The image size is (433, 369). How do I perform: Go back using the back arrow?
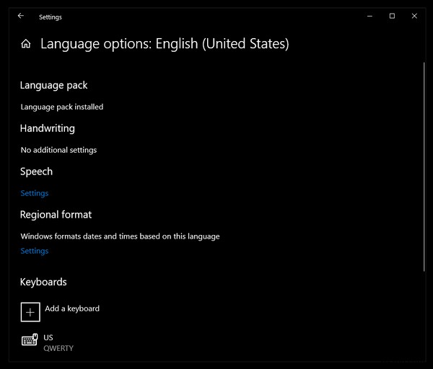pos(20,16)
